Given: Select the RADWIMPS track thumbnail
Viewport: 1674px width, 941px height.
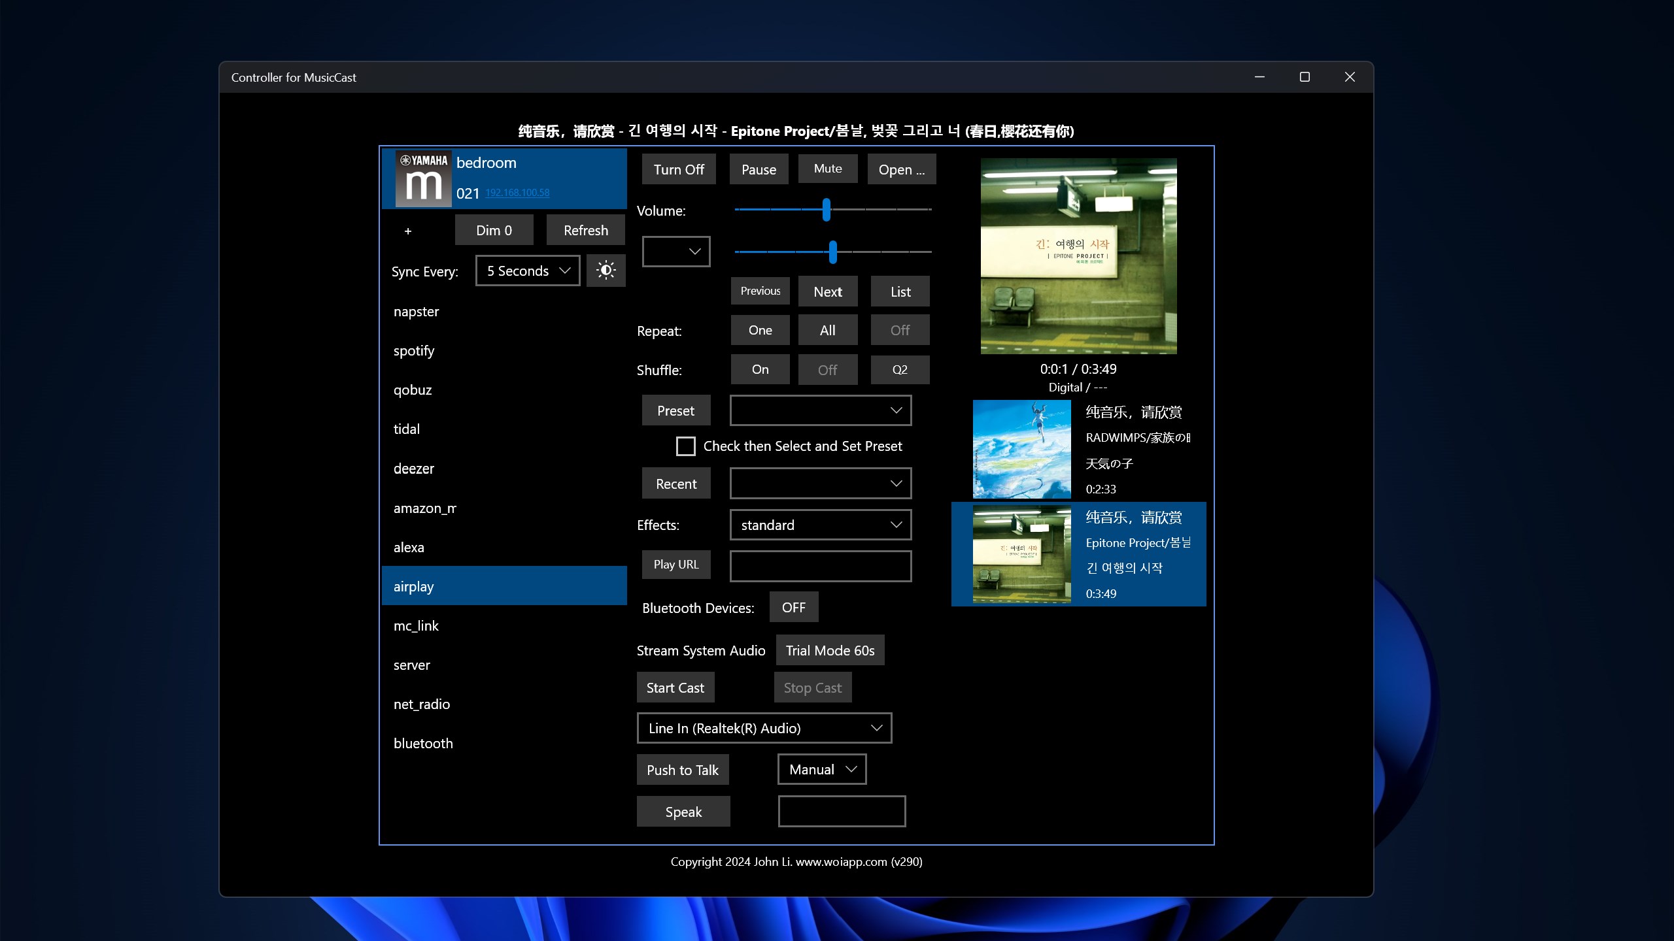Looking at the screenshot, I should (1021, 450).
